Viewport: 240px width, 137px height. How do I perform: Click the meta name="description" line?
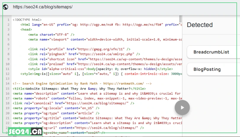point(97,93)
